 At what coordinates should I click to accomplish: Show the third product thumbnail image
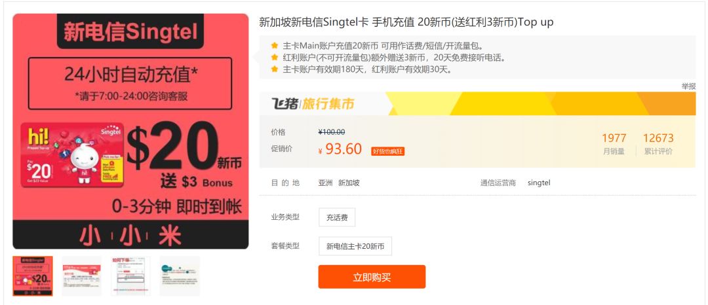point(130,276)
